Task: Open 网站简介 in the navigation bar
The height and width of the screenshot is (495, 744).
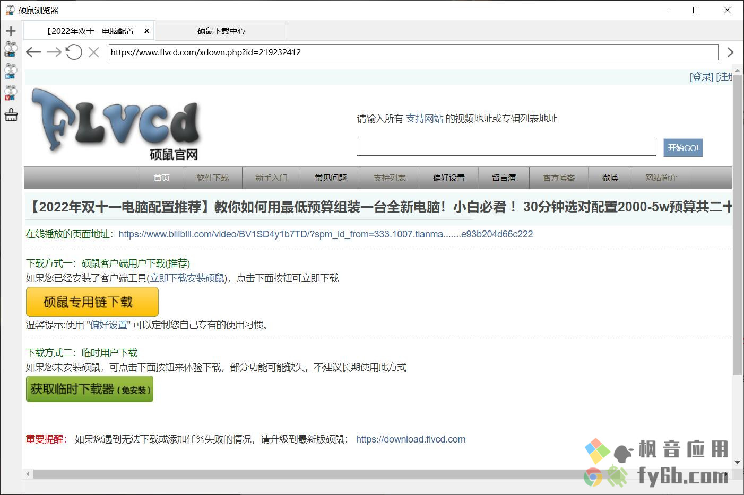Action: coord(661,178)
